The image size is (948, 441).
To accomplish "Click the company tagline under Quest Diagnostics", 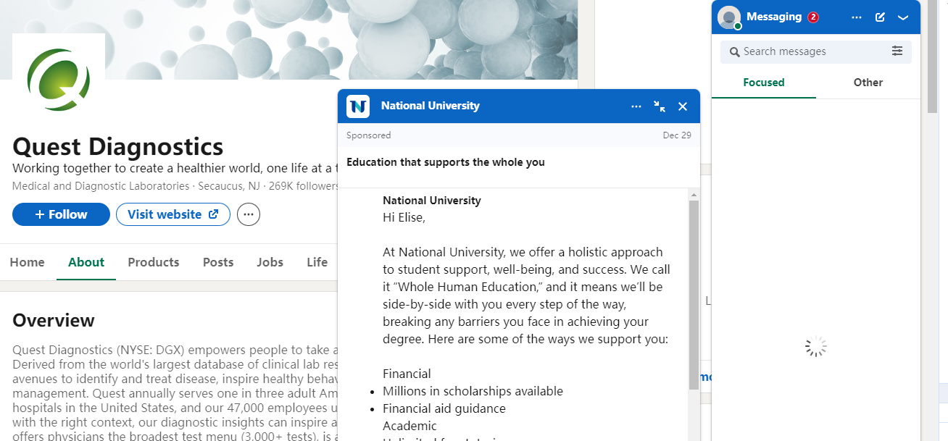I will coord(175,168).
